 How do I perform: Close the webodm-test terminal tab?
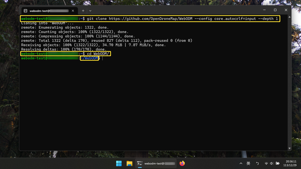[x=73, y=11]
